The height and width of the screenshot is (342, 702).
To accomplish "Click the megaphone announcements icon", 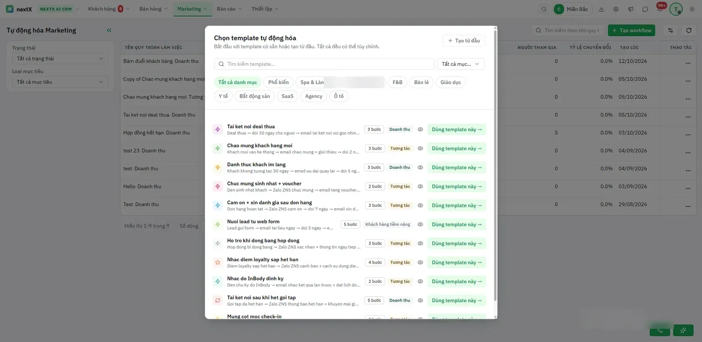I will [x=630, y=9].
